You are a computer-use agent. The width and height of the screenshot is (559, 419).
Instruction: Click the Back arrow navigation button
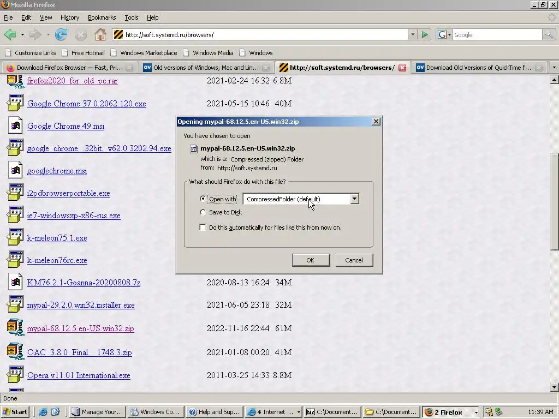pyautogui.click(x=10, y=34)
